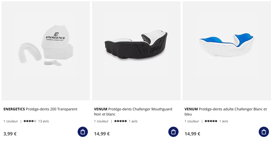The width and height of the screenshot is (271, 141).
Task: Click the 14,99 € price of blue mouthguard
Action: click(192, 134)
